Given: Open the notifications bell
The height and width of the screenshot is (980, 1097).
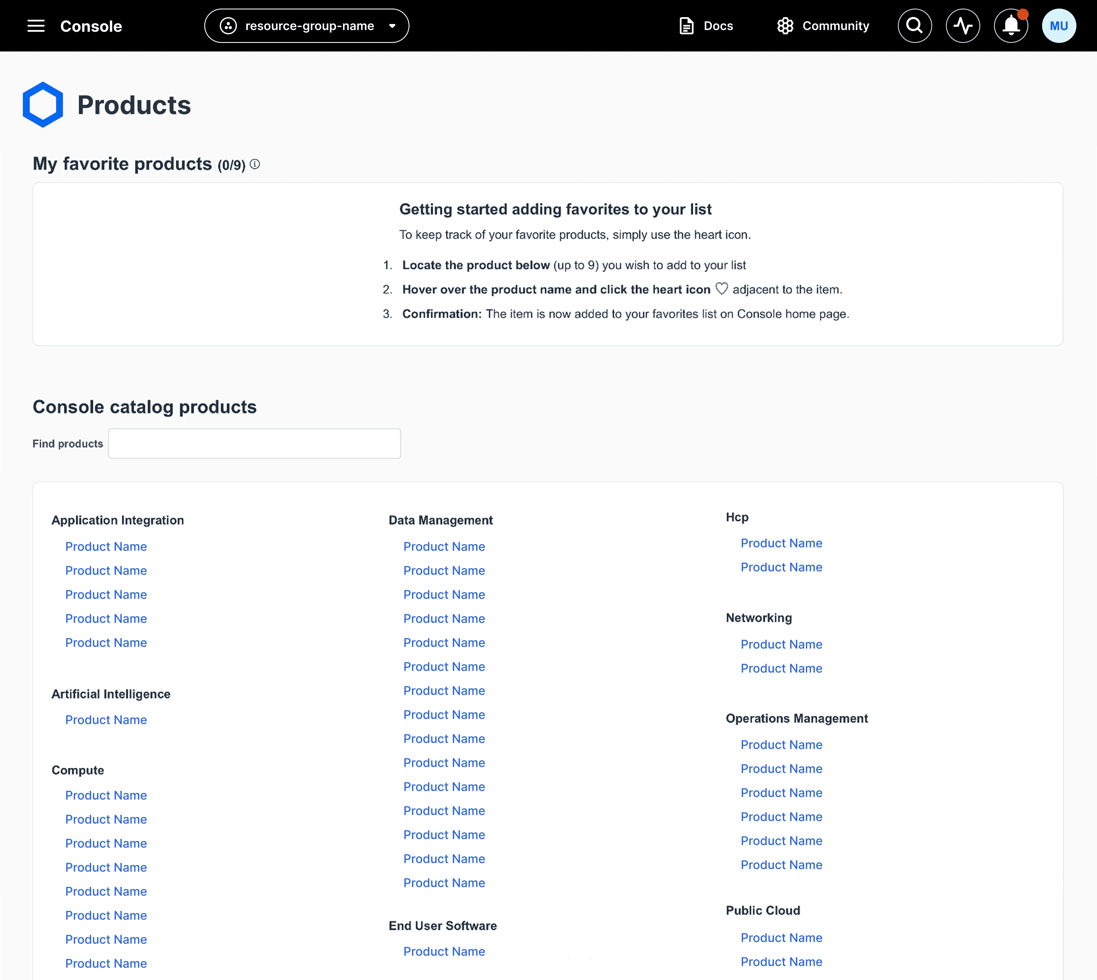Looking at the screenshot, I should [1011, 26].
